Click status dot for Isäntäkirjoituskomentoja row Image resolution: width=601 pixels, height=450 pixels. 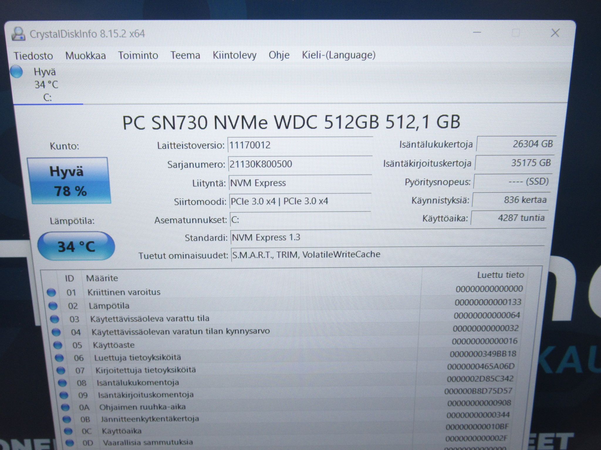pyautogui.click(x=64, y=395)
